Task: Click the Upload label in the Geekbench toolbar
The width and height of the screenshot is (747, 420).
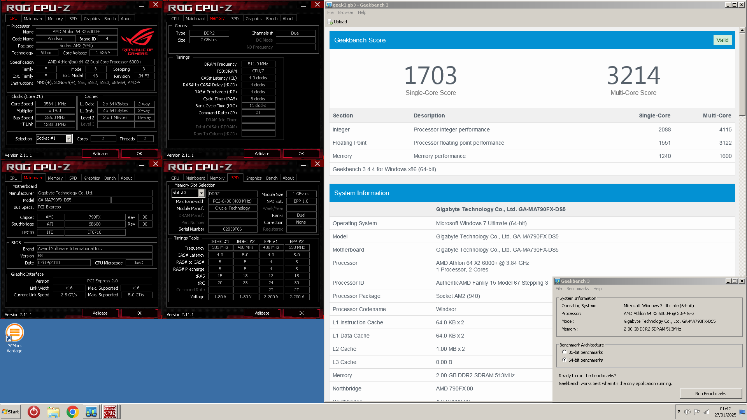Action: [340, 22]
